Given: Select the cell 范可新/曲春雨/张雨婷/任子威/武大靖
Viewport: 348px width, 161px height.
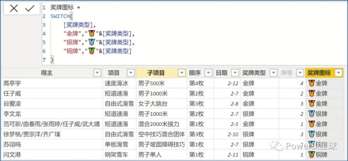Looking at the screenshot, I should click(52, 124).
